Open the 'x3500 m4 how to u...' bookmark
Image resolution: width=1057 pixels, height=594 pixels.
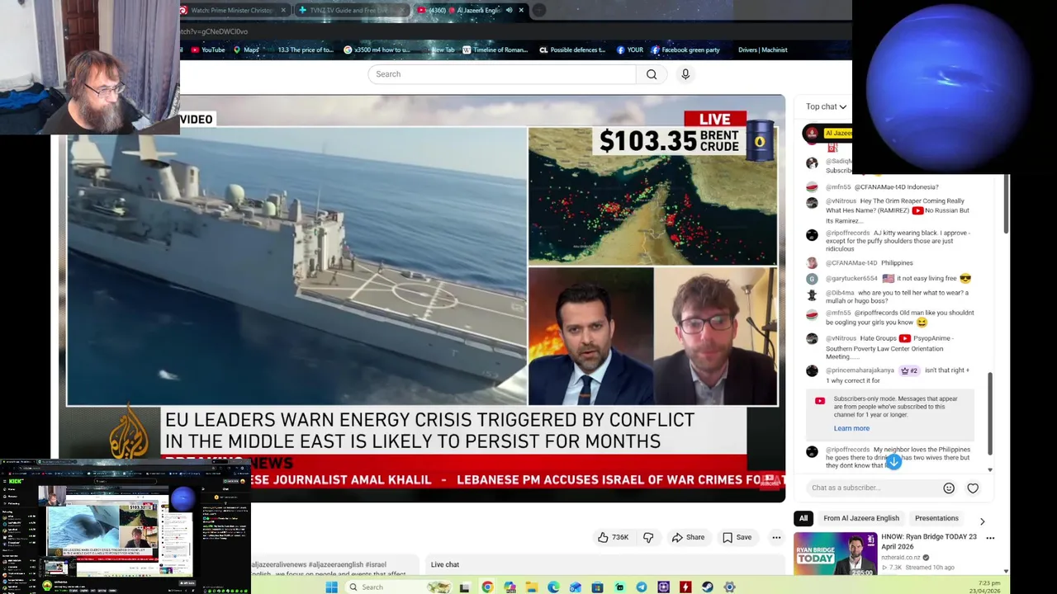377,49
